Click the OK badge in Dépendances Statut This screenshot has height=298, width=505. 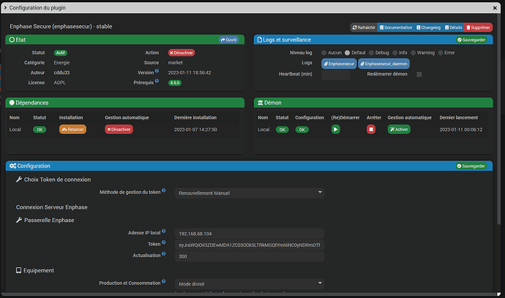coord(40,130)
